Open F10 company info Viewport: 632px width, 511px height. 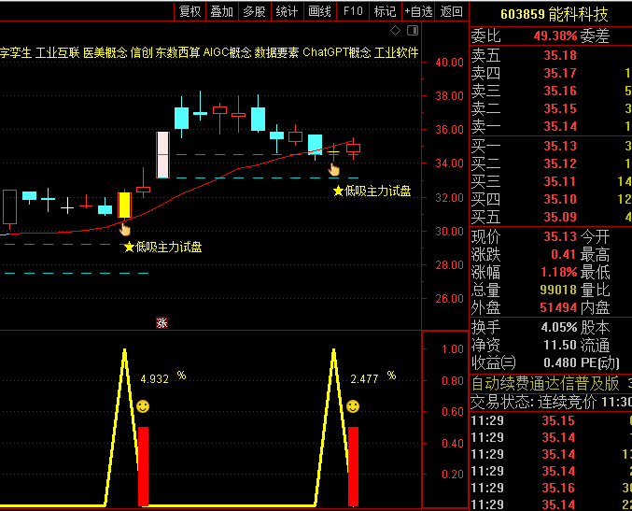[x=353, y=11]
